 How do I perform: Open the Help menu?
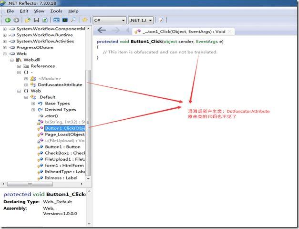(73, 11)
